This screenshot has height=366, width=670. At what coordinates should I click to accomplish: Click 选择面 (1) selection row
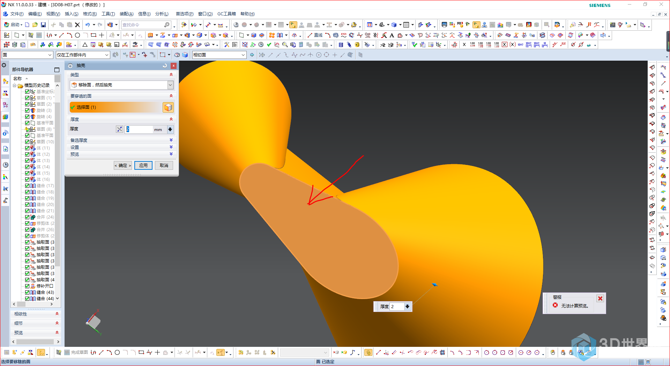coord(116,107)
